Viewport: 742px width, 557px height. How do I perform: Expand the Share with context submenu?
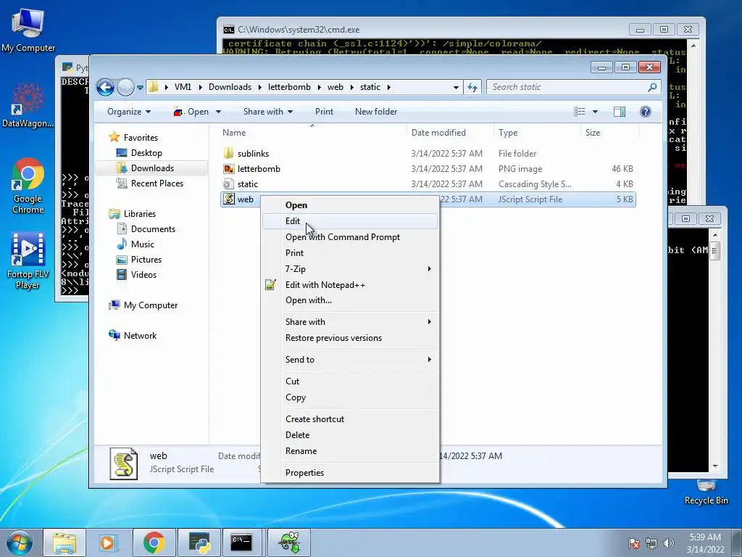tap(350, 321)
